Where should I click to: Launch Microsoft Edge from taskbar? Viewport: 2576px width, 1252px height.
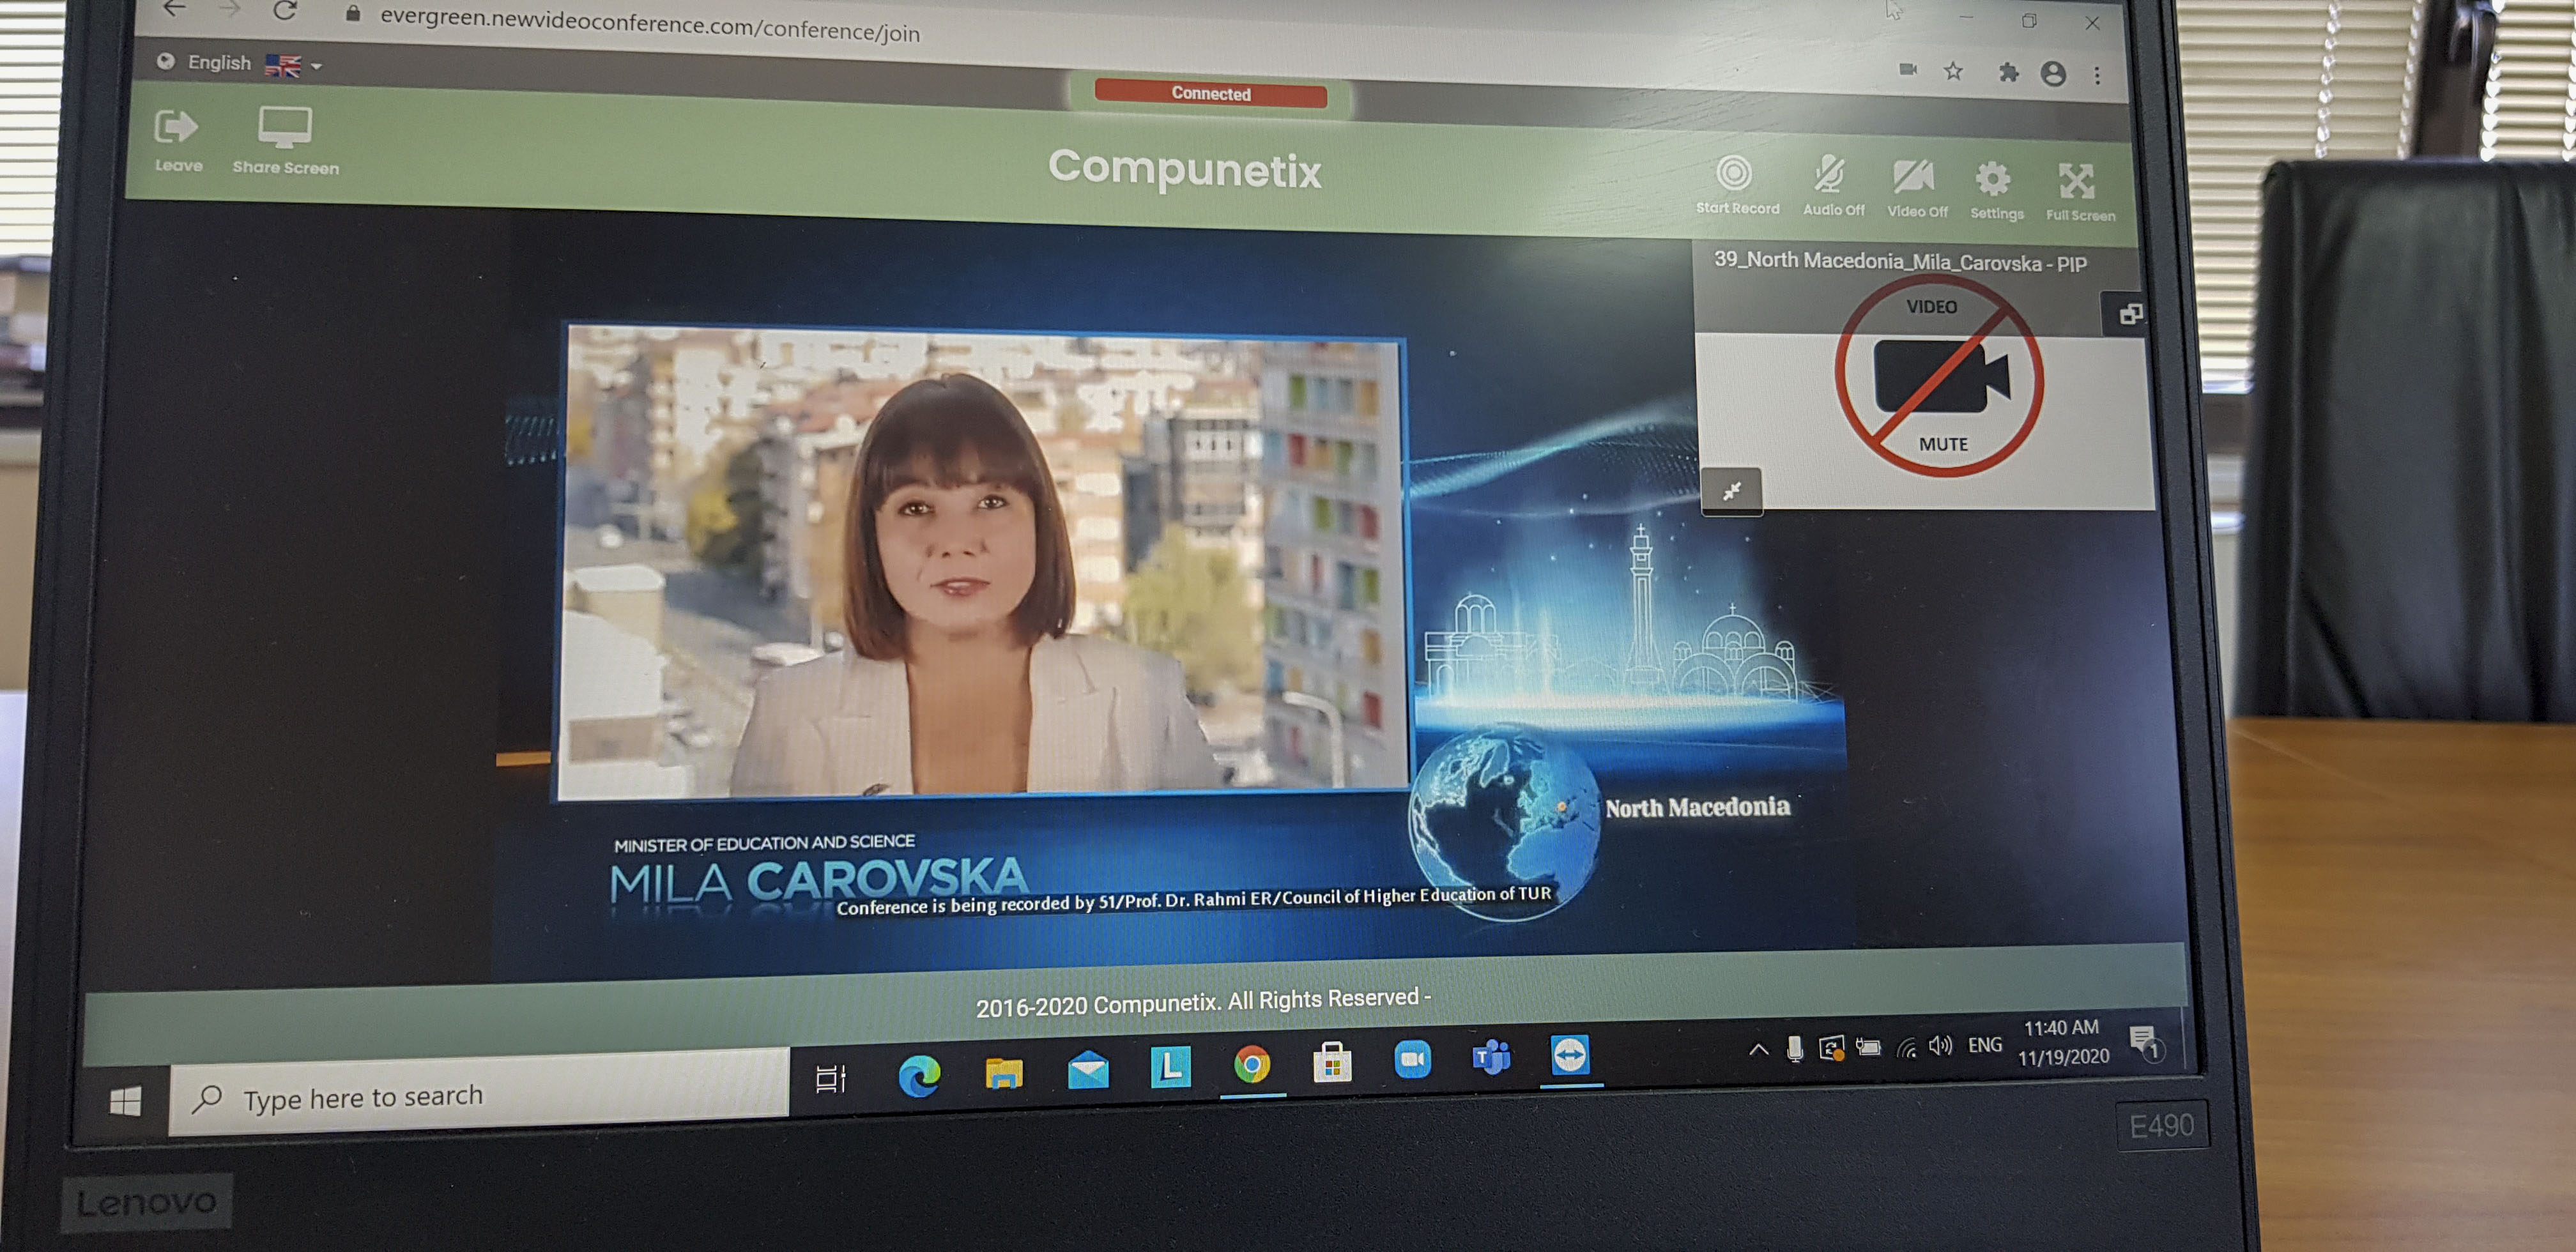(x=918, y=1076)
